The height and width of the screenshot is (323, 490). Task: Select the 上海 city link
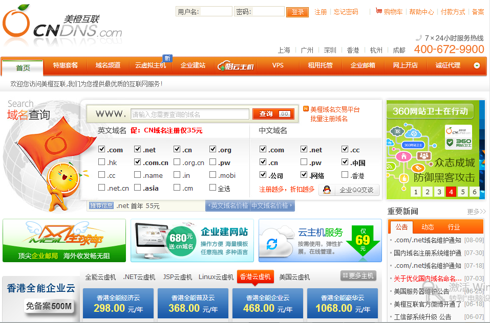click(x=284, y=50)
